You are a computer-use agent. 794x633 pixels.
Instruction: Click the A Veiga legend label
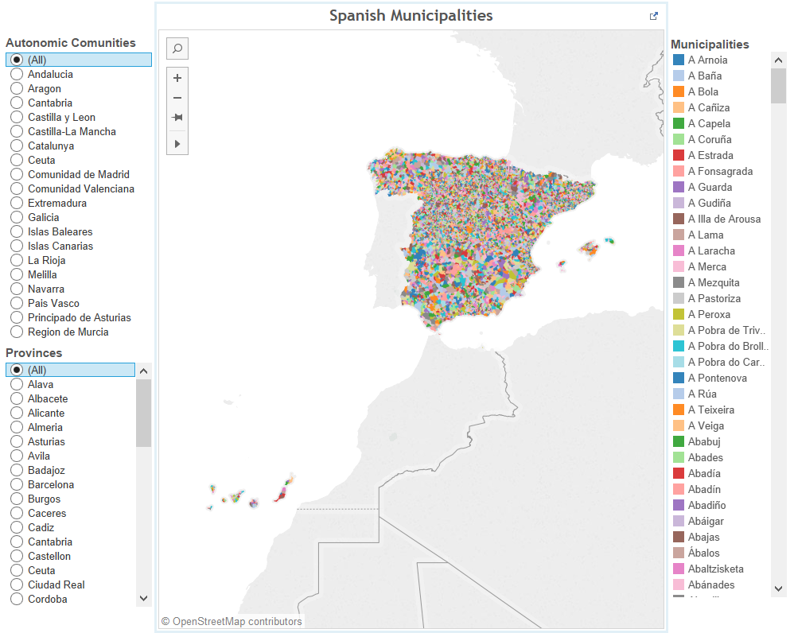[x=706, y=425]
